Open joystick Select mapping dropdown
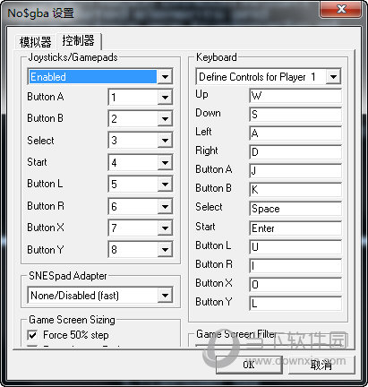This screenshot has height=387, width=368. click(x=141, y=141)
